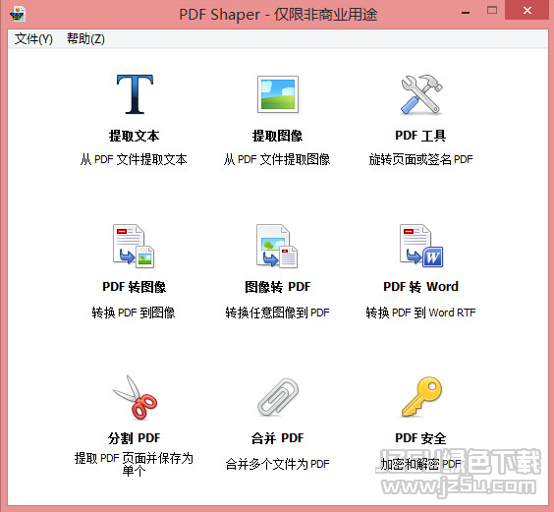Maximize the PDF Shaper window

(x=492, y=10)
